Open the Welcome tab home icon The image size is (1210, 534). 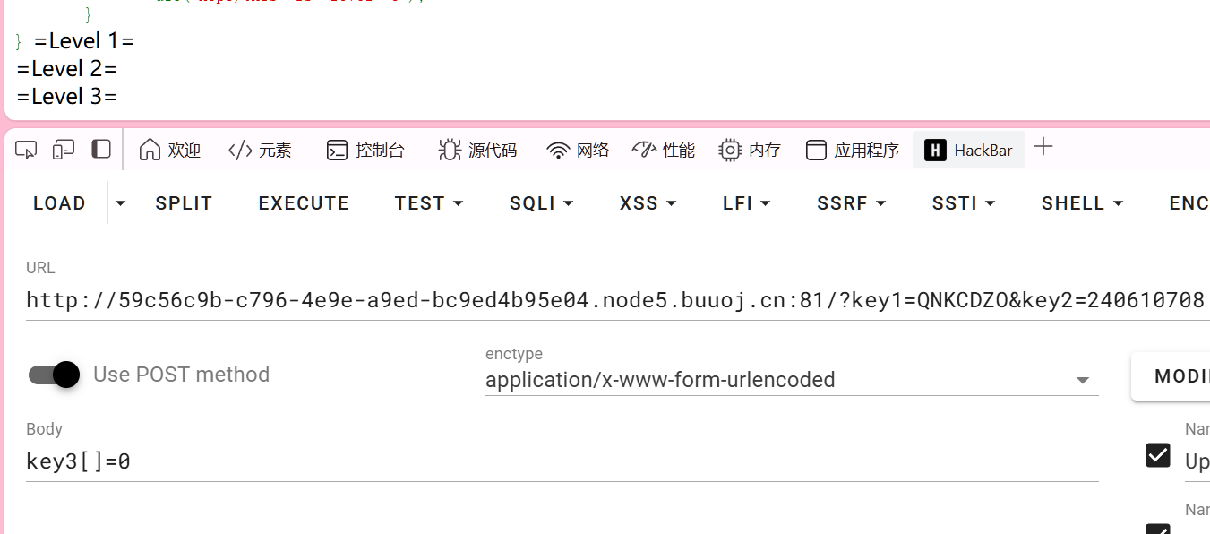150,150
